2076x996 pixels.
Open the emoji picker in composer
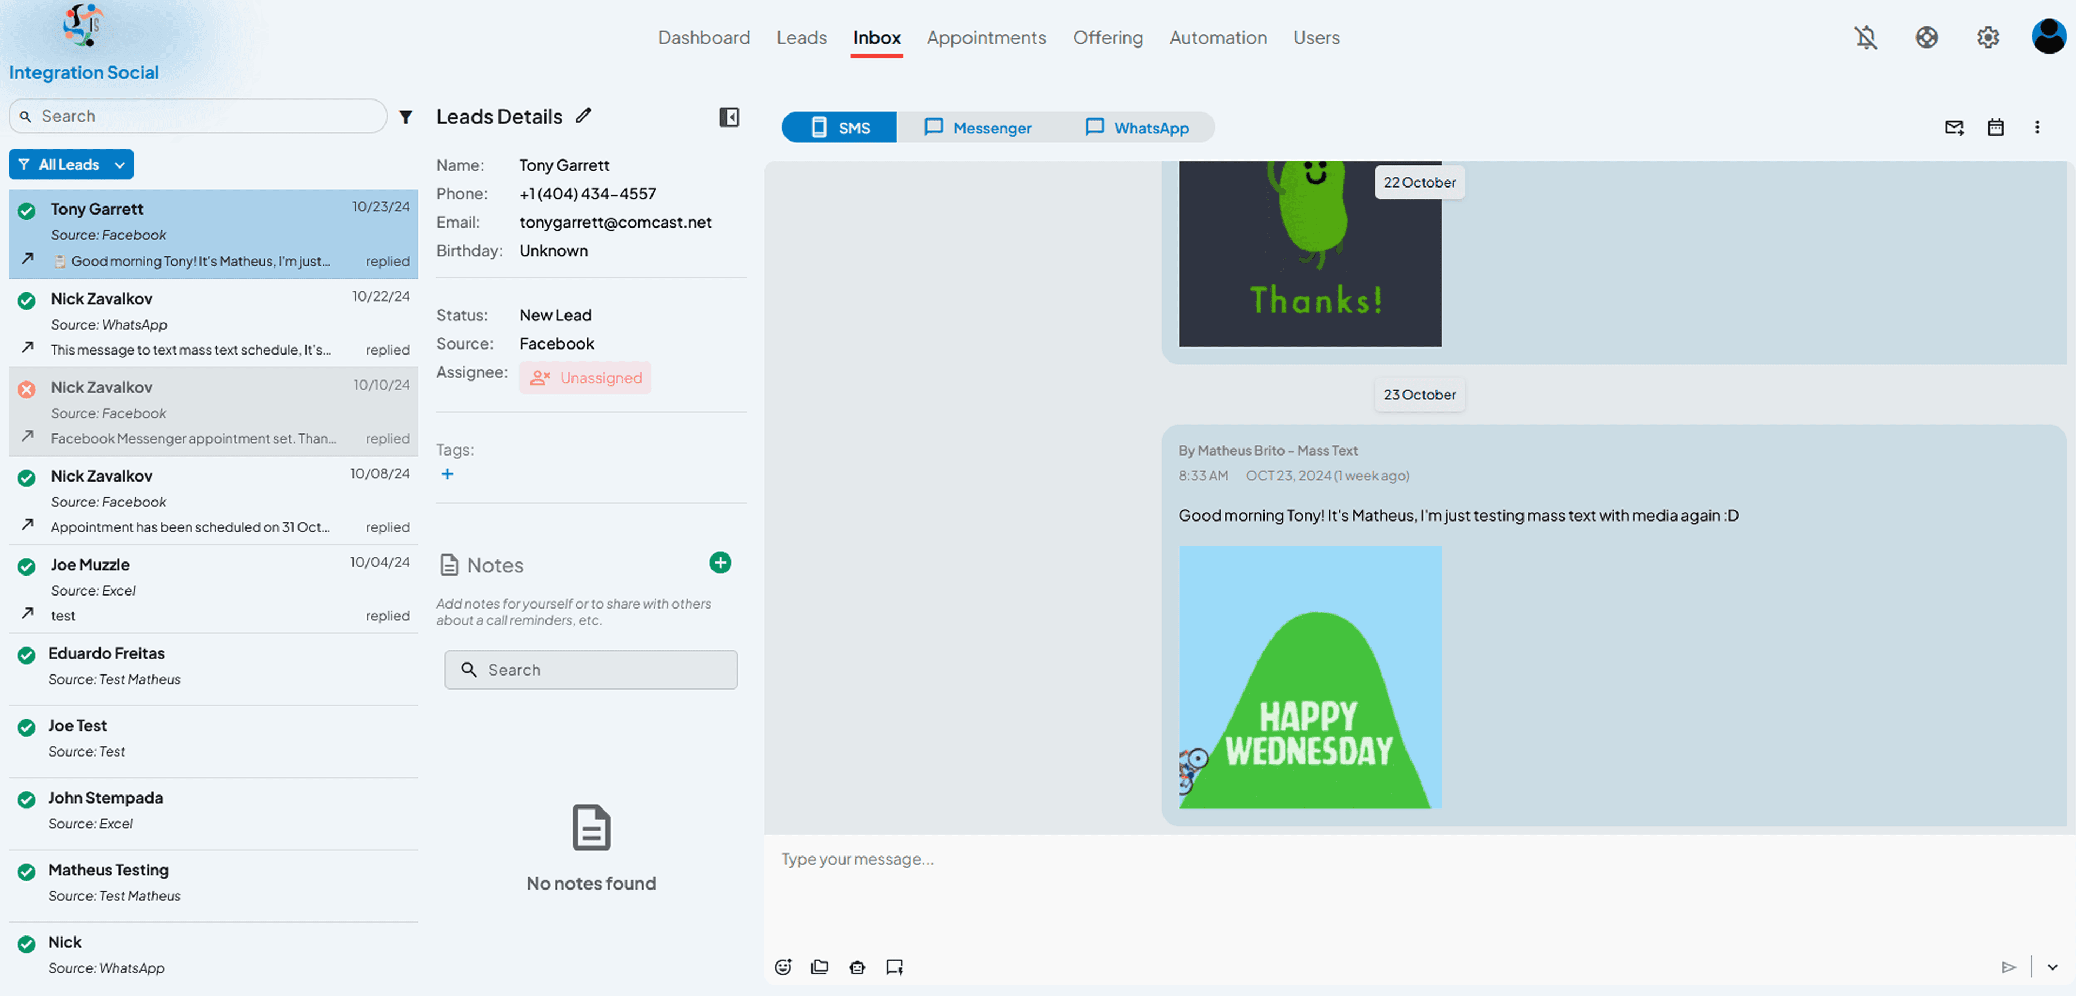(782, 967)
